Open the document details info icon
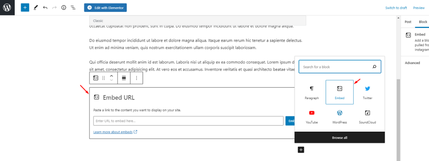The image size is (429, 161). (x=64, y=8)
